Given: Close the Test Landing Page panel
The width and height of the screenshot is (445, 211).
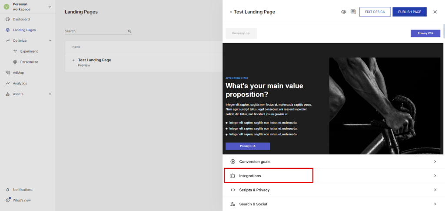Looking at the screenshot, I should tap(435, 12).
